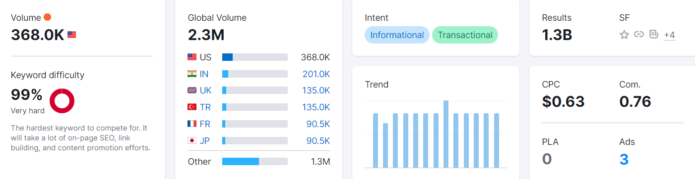Click the Turkey flag icon
This screenshot has width=695, height=179.
(x=192, y=107)
